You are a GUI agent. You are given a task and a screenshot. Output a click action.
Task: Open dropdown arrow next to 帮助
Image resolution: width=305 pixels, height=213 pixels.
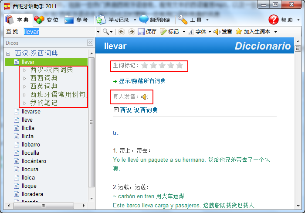[298, 20]
